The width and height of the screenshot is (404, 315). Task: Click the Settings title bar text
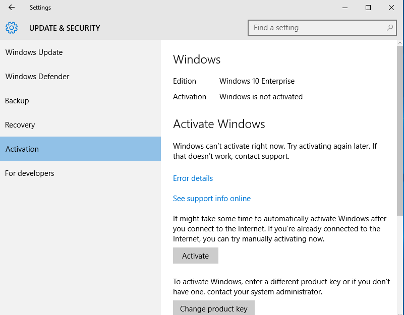40,8
